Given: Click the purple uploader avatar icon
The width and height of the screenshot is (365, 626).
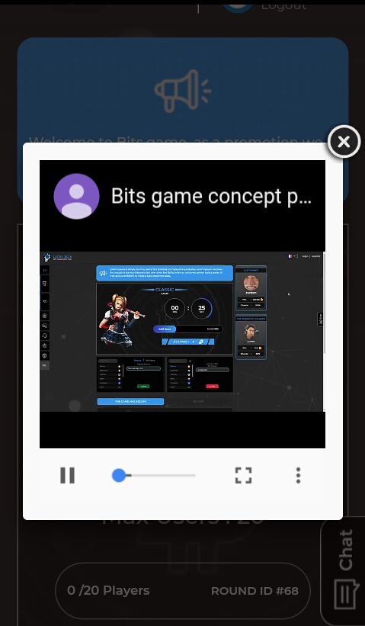Looking at the screenshot, I should (x=77, y=196).
